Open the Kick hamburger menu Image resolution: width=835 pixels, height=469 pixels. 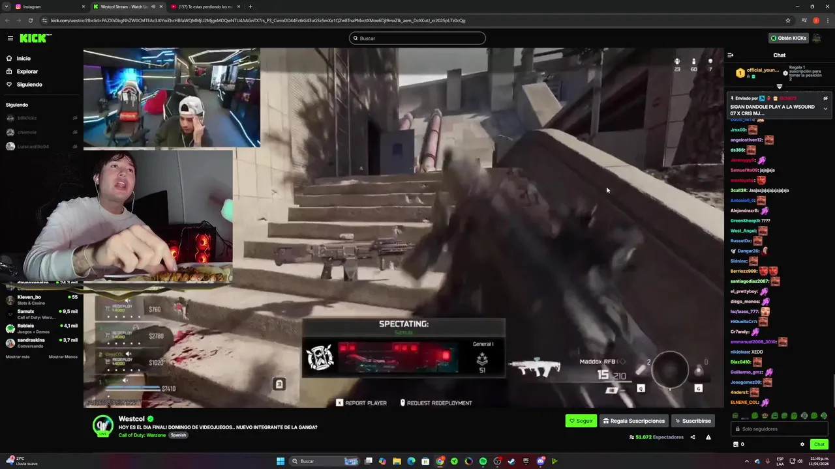pos(10,38)
